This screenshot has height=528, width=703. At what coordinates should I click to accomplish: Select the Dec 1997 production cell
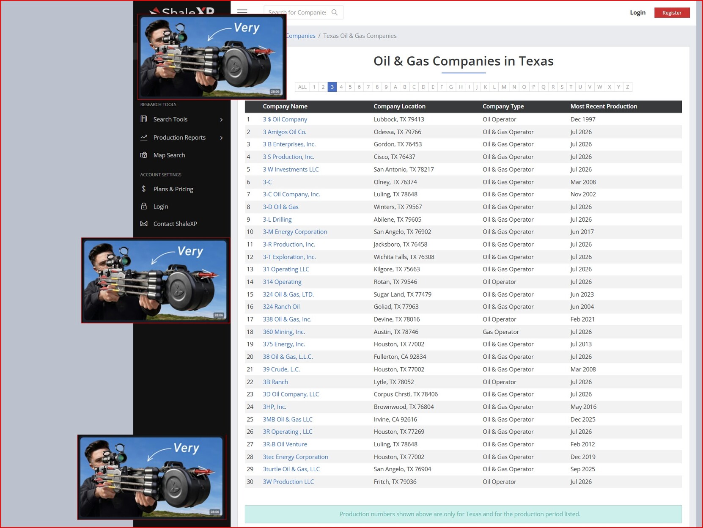(x=582, y=119)
